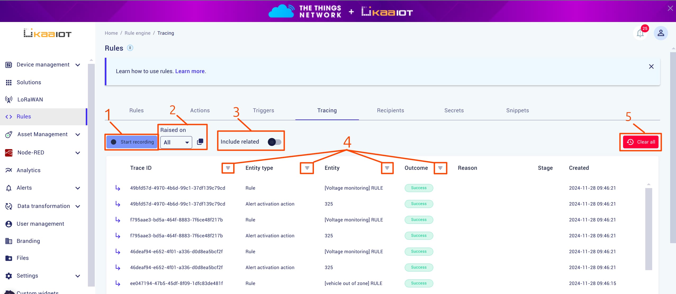The height and width of the screenshot is (294, 676).
Task: Follow the Learn more link
Action: coord(190,71)
